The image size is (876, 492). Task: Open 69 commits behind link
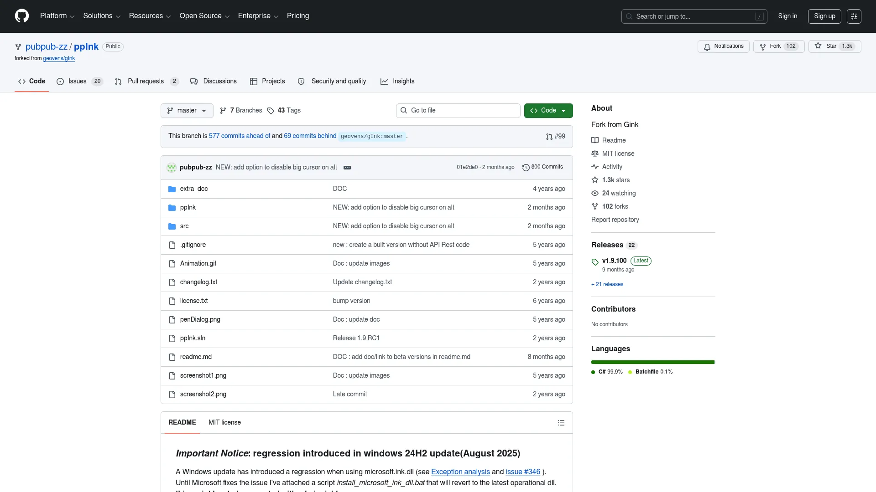310,136
